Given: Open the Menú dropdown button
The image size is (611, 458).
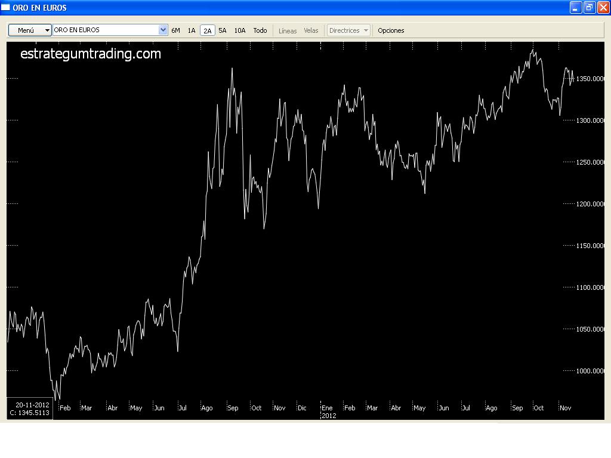Looking at the screenshot, I should (x=30, y=30).
